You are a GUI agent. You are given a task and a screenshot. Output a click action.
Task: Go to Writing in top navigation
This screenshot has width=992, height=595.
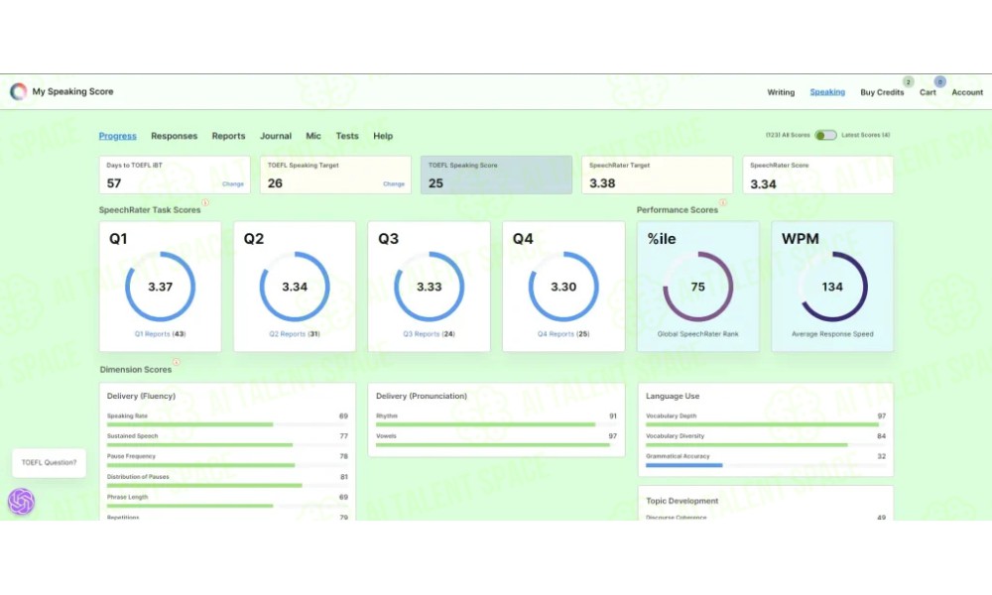[781, 92]
